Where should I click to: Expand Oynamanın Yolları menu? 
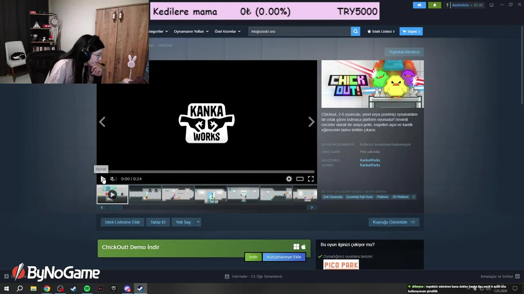[x=191, y=31]
